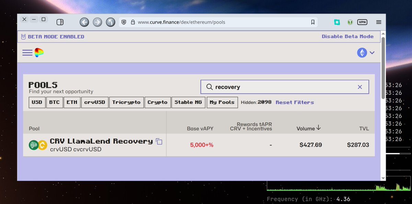Go forward with the browser forward arrow
412x204 pixels.
point(98,22)
